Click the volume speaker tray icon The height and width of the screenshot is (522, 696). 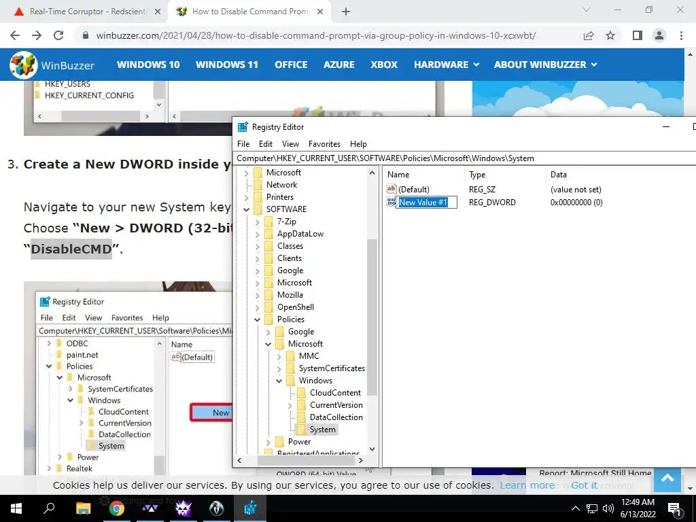(608, 508)
